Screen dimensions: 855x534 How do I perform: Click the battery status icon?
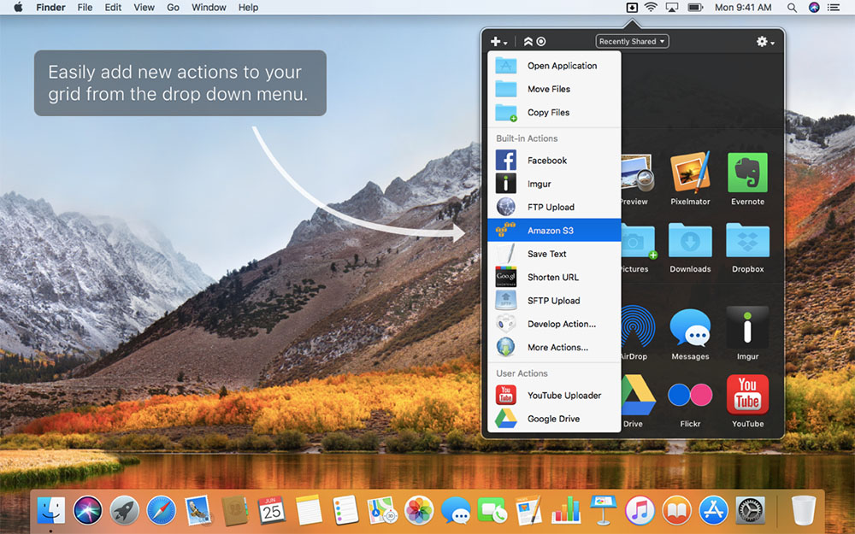[695, 8]
